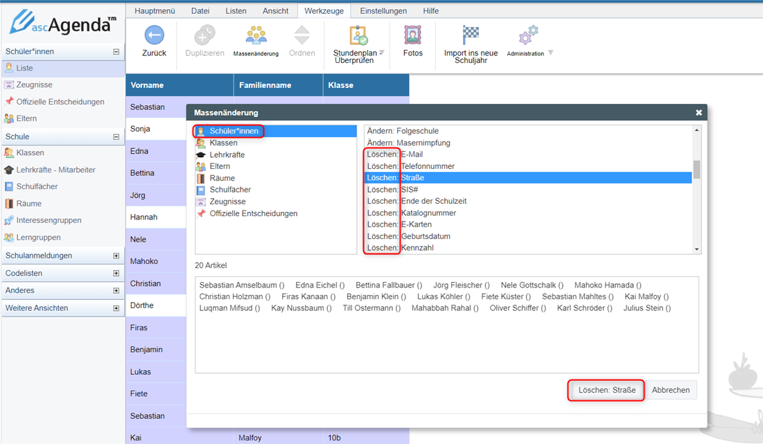Switch to the Werkzeuge tab
This screenshot has width=763, height=444.
pos(324,10)
